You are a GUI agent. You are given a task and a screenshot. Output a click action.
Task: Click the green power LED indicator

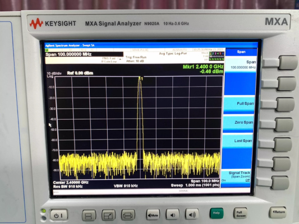(44, 211)
